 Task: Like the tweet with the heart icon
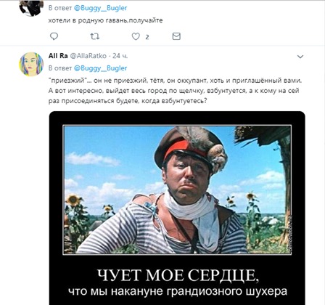(x=136, y=36)
